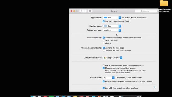172x97 pixels.
Task: Click the magnifier icon in the search field
Action: click(142, 11)
